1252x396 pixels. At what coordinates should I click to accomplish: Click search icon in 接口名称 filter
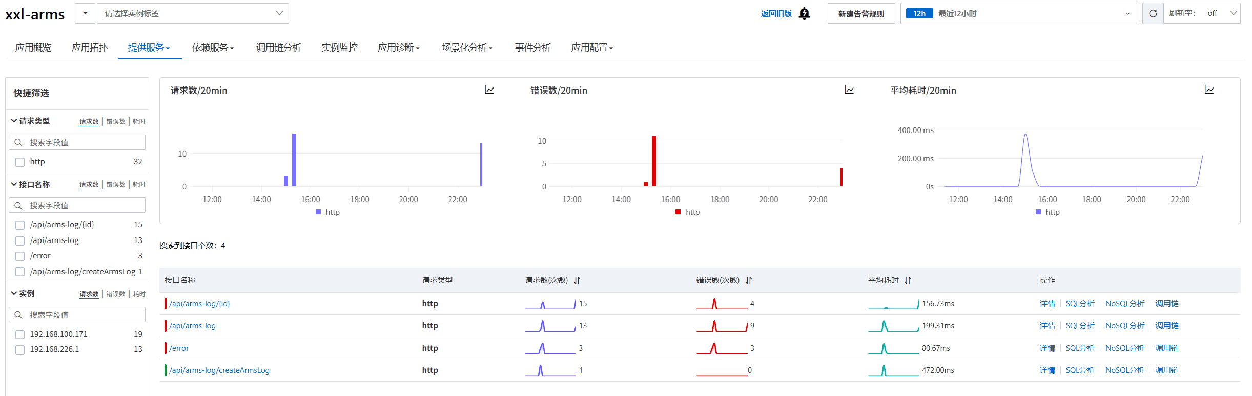(x=18, y=205)
